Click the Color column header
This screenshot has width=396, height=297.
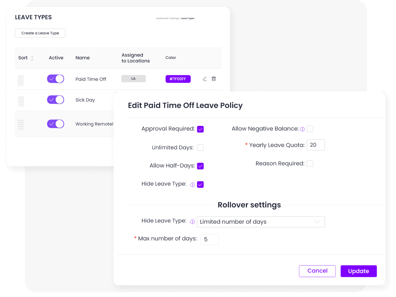pos(171,57)
